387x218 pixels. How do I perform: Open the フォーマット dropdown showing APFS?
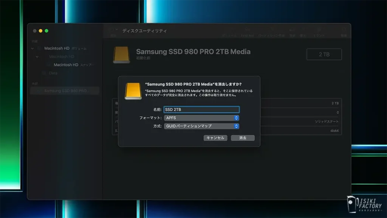[201, 118]
